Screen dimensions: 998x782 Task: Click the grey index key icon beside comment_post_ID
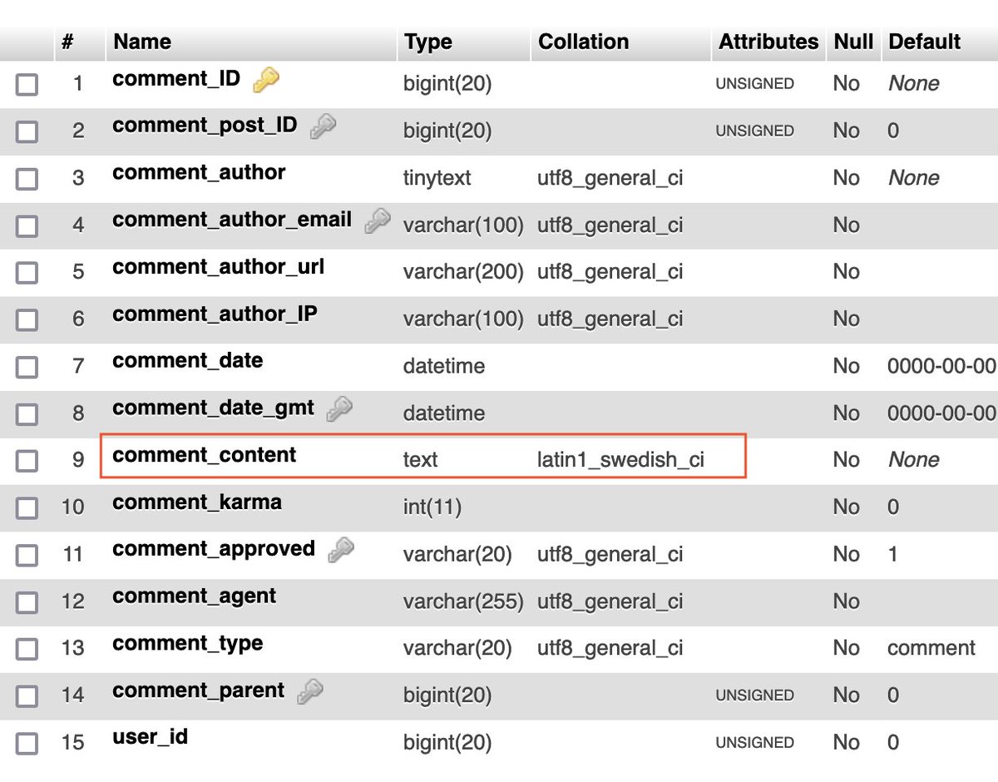pos(323,126)
